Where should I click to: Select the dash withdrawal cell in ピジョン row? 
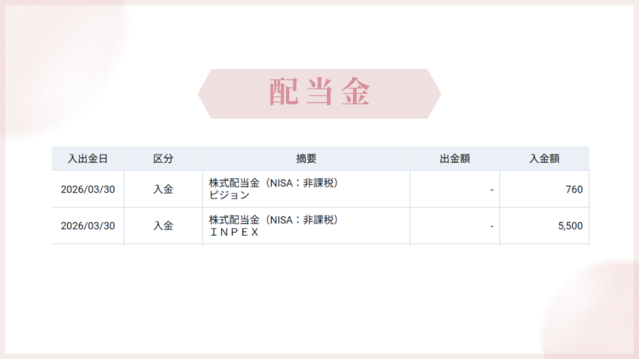click(x=492, y=189)
